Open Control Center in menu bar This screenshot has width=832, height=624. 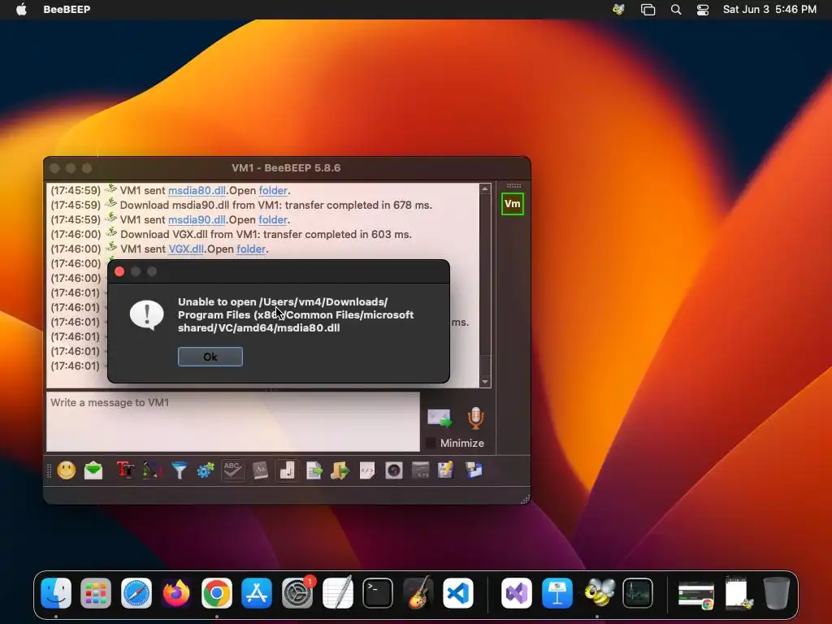click(703, 10)
